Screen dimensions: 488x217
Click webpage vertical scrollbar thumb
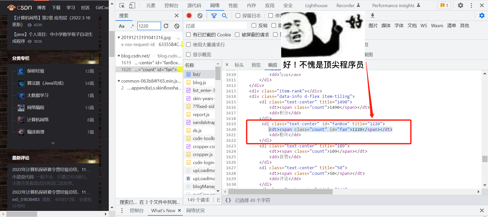(112, 44)
